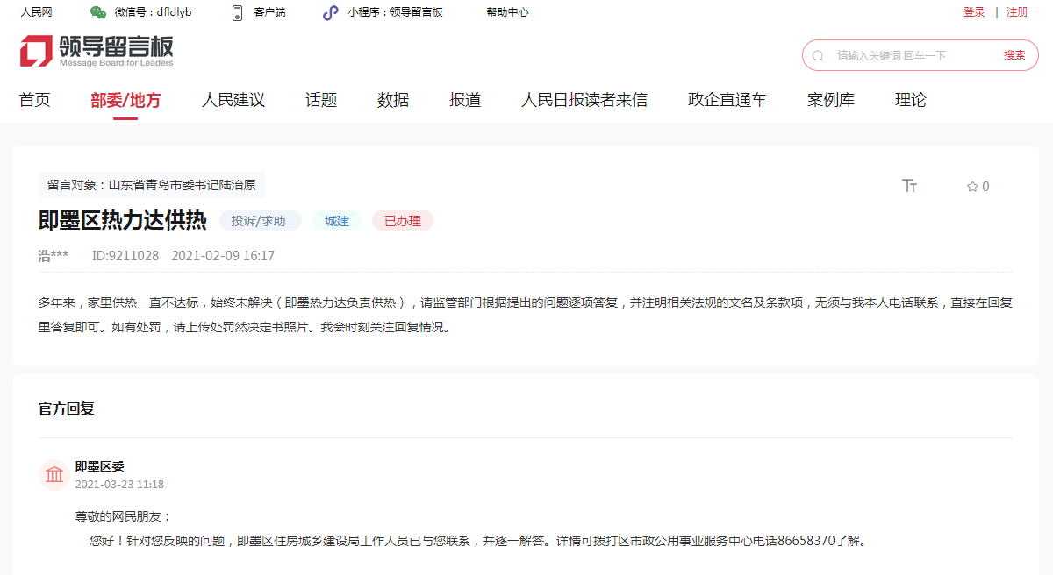Image resolution: width=1053 pixels, height=575 pixels.
Task: Open the 首页 navigation tab
Action: 35,100
